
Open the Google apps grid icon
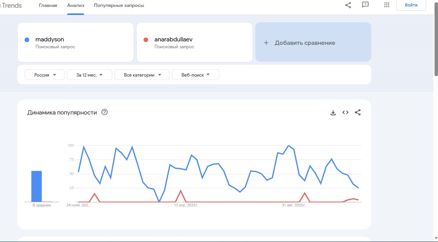[387, 5]
